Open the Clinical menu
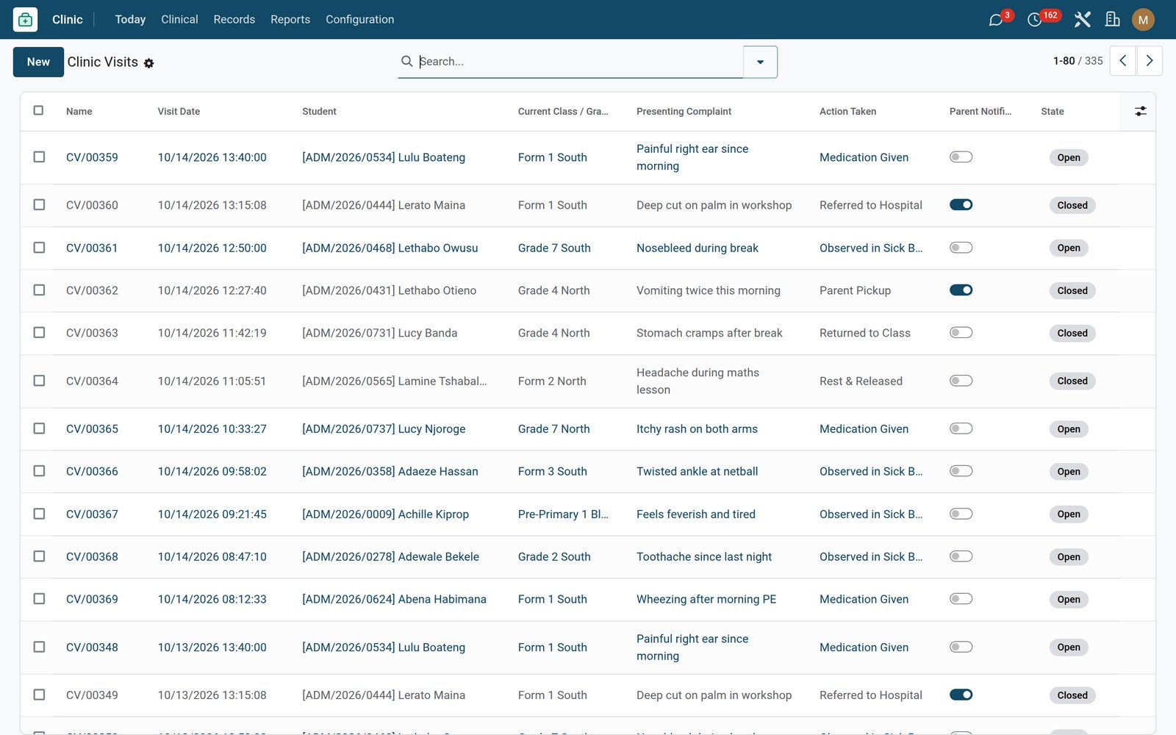This screenshot has height=735, width=1176. pos(179,20)
